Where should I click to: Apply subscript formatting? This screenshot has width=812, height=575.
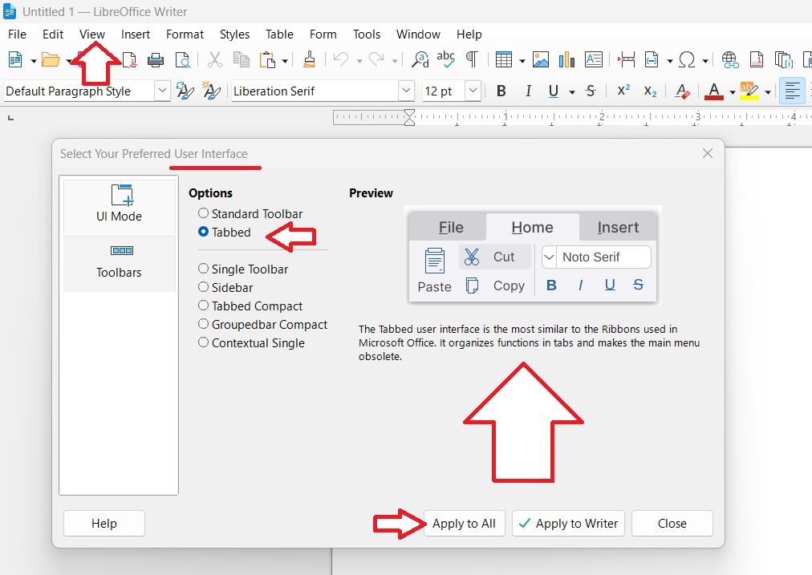pos(650,91)
